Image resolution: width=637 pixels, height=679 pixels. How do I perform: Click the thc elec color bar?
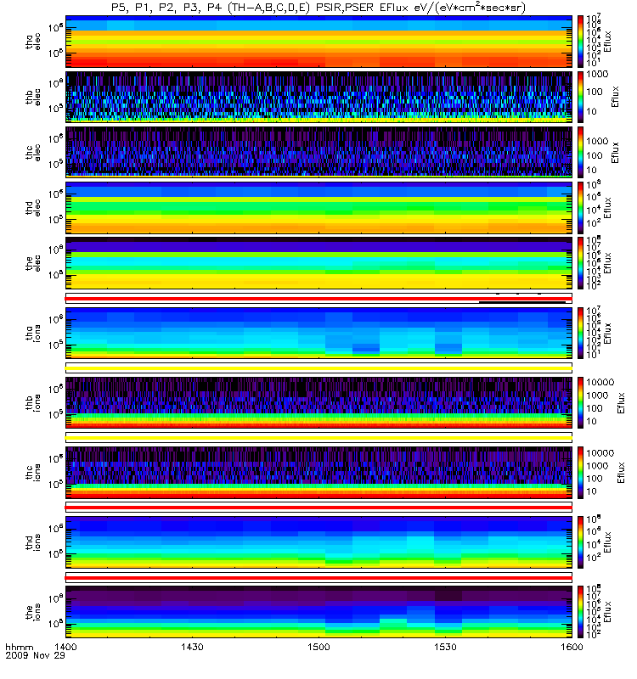click(x=581, y=152)
